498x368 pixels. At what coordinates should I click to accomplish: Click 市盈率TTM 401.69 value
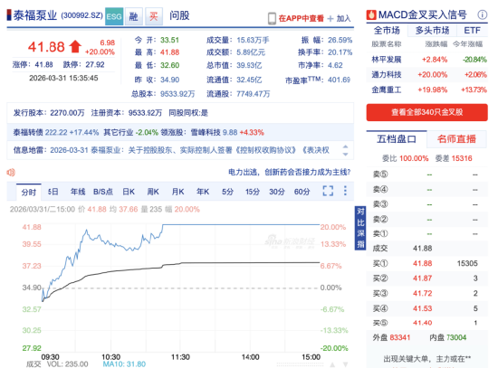[339, 80]
